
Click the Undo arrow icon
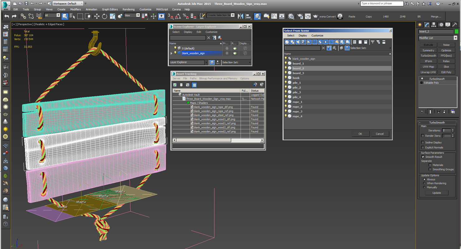click(7, 16)
